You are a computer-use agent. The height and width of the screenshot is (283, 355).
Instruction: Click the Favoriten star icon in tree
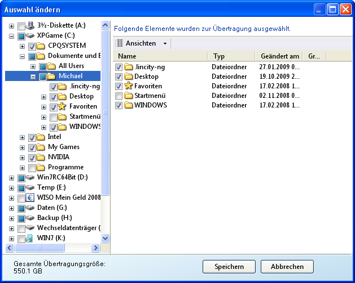coord(62,106)
